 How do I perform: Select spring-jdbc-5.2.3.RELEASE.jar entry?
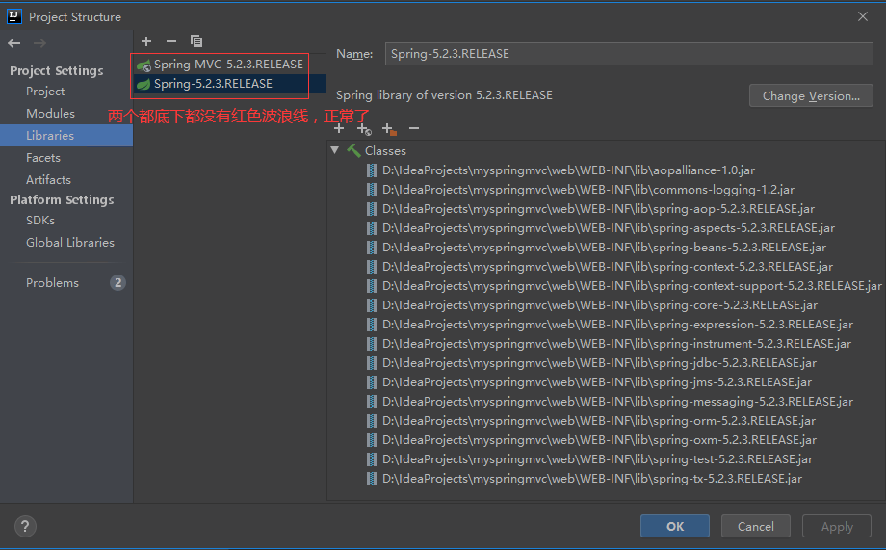(600, 363)
